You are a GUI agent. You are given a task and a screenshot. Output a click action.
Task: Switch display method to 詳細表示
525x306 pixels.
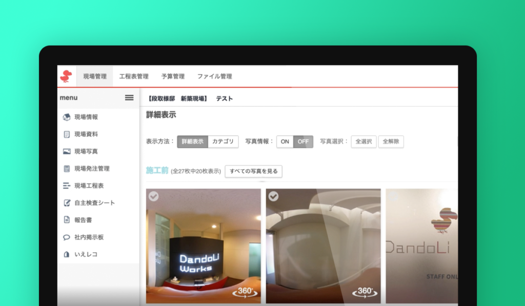193,141
